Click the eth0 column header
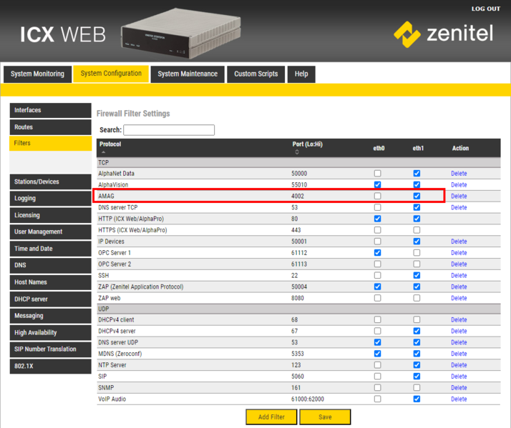Viewport: 511px width, 428px height. tap(379, 148)
